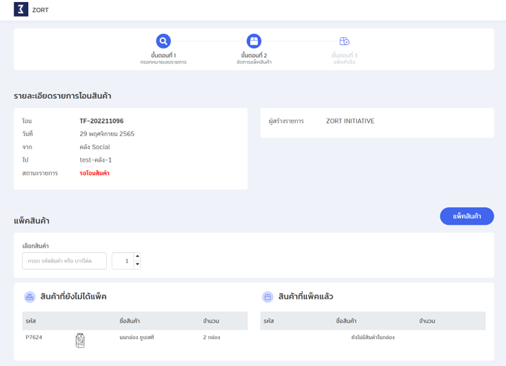Viewport: 506px width, 366px height.
Task: Click the red รอโอนสินค้า status text
Action: click(x=94, y=174)
